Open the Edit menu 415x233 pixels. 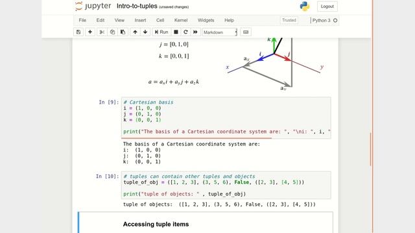tap(101, 20)
